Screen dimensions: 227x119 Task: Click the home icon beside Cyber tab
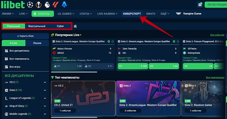point(75,26)
